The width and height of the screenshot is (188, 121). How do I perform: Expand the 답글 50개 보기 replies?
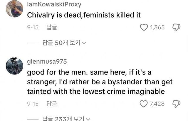coord(61,43)
